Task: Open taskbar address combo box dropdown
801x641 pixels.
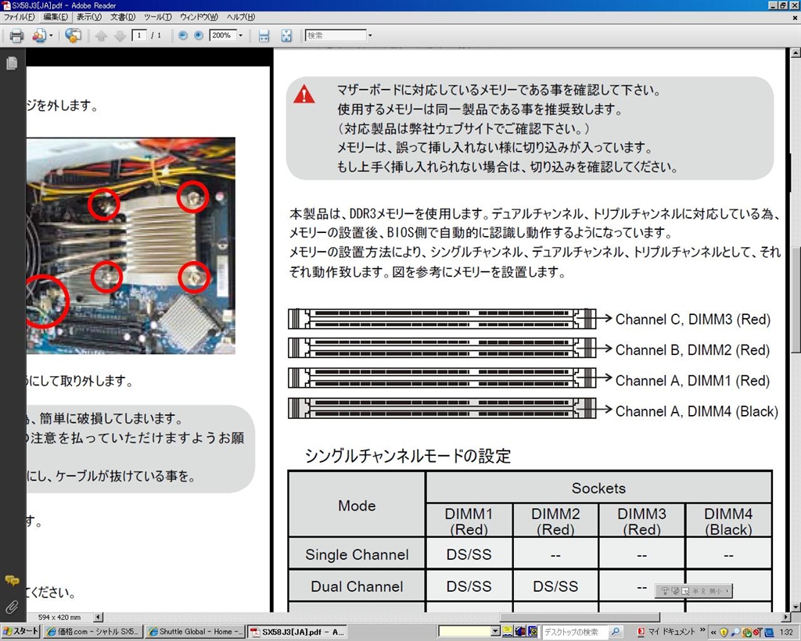Action: pyautogui.click(x=495, y=632)
